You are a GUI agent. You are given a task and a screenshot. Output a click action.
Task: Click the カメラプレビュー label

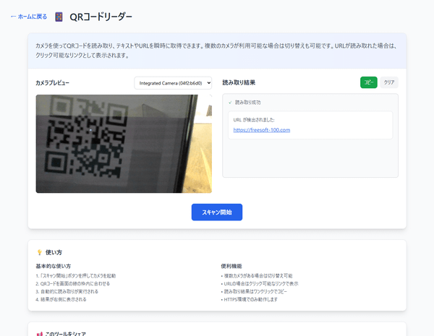click(x=52, y=83)
